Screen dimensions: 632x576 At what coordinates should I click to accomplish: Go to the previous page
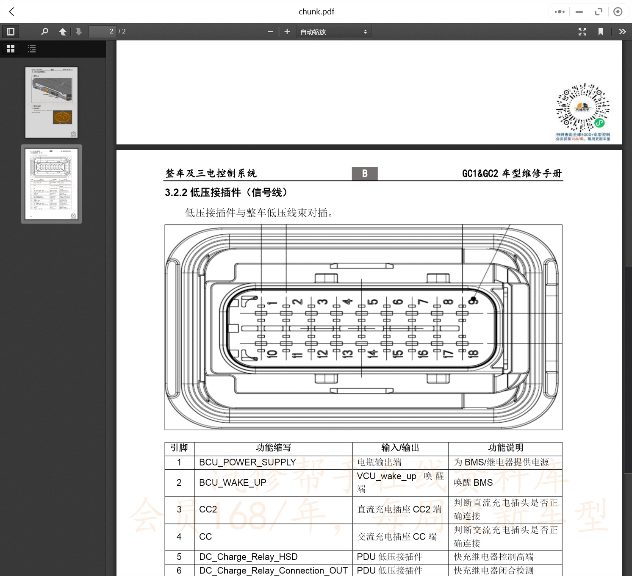[x=63, y=31]
